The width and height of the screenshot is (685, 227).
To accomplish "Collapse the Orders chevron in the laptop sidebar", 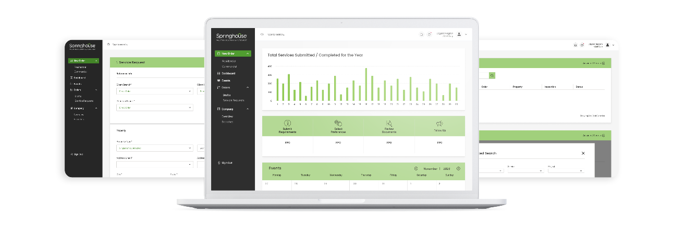I will 248,88.
